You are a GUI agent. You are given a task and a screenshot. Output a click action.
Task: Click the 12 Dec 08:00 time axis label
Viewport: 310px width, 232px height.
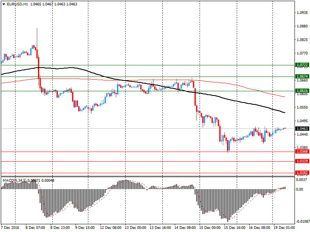coord(111,228)
